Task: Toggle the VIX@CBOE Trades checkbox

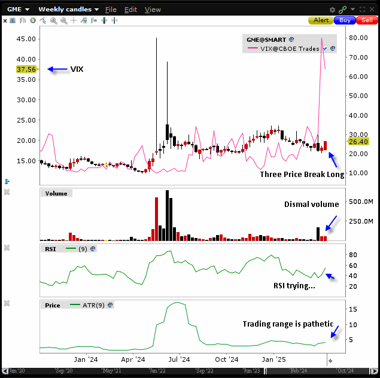Action: pos(325,48)
